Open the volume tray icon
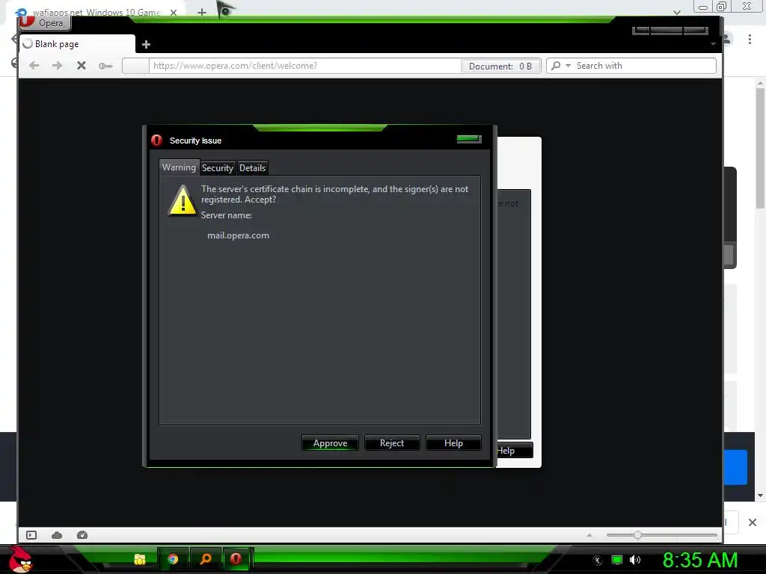766x574 pixels. 635,560
